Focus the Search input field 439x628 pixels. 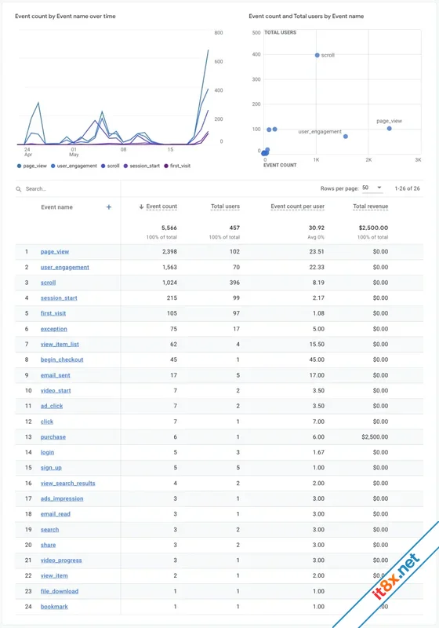pos(70,189)
